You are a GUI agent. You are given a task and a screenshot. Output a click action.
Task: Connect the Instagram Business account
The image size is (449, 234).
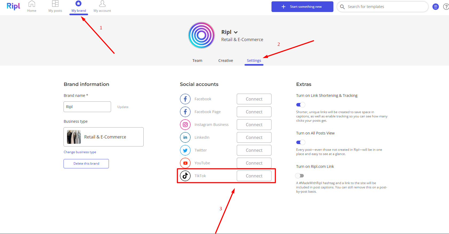tap(254, 125)
